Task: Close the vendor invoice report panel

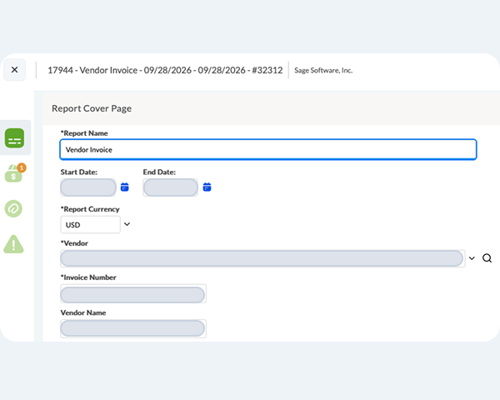Action: 14,70
